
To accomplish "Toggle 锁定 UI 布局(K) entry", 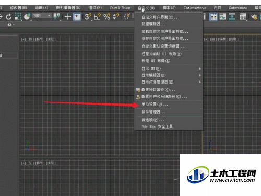I will 169,61.
